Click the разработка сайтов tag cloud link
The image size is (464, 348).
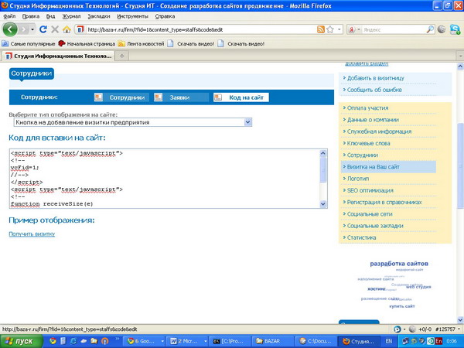click(399, 264)
